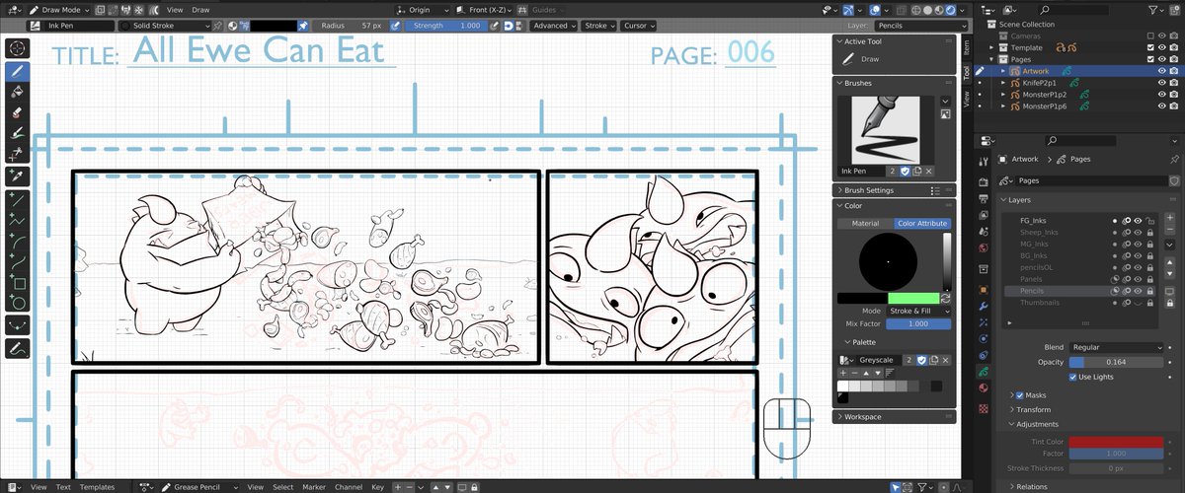Open the Material properties tab
The height and width of the screenshot is (493, 1185).
pyautogui.click(x=982, y=389)
